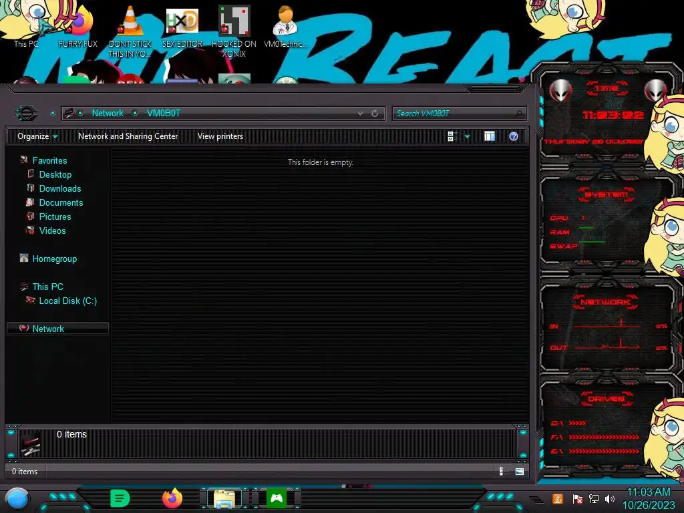Screen dimensions: 684x513
Task: Click the TIME widget clock display
Action: [x=613, y=115]
